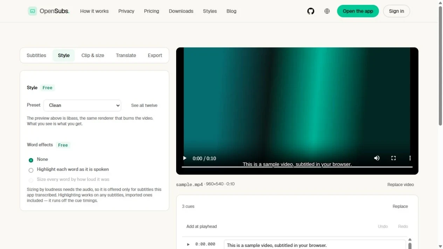Click the sample.mp4 file name
The image size is (443, 249).
(189, 184)
